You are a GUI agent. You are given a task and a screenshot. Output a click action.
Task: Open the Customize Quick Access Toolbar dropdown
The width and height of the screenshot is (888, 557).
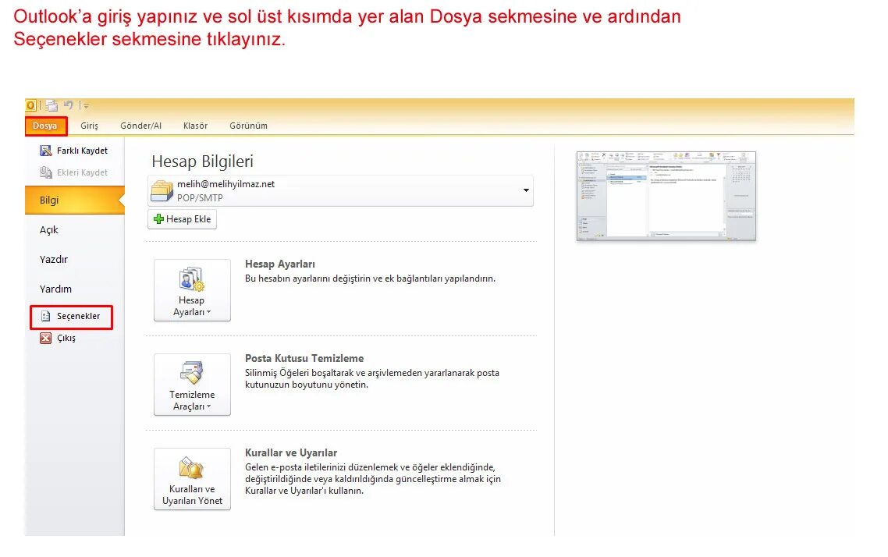[x=86, y=106]
